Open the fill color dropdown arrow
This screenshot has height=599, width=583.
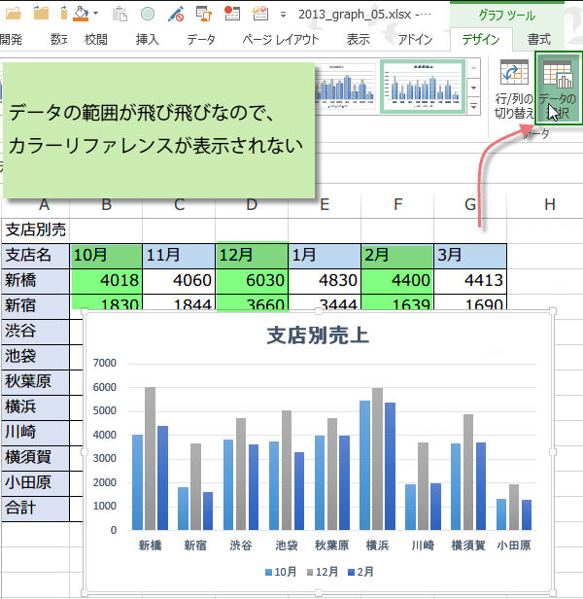point(96,14)
